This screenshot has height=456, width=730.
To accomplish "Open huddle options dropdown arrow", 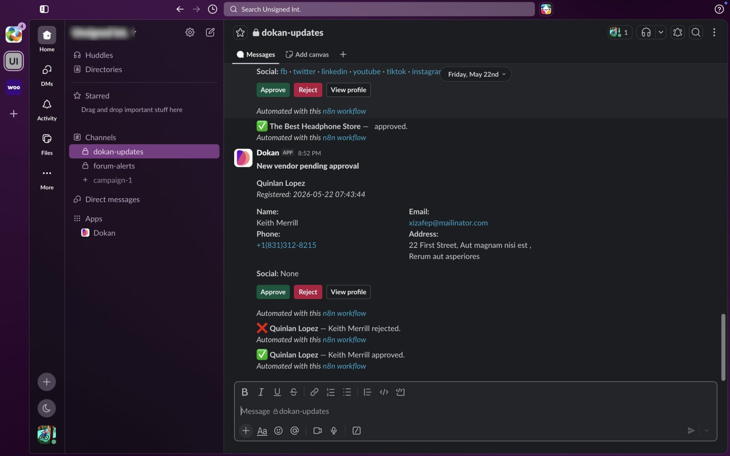I will pos(661,32).
